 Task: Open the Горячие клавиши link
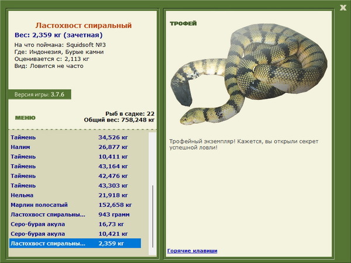tap(192, 251)
